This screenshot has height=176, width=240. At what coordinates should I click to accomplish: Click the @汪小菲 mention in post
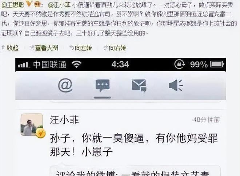tap(59, 5)
